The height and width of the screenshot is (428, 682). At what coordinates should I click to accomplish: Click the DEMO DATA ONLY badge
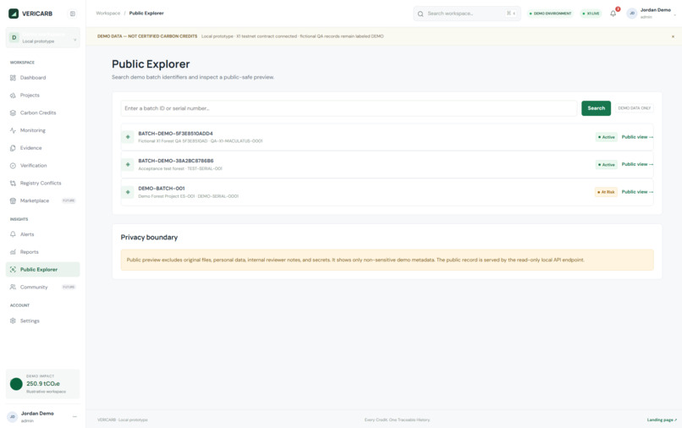point(634,108)
